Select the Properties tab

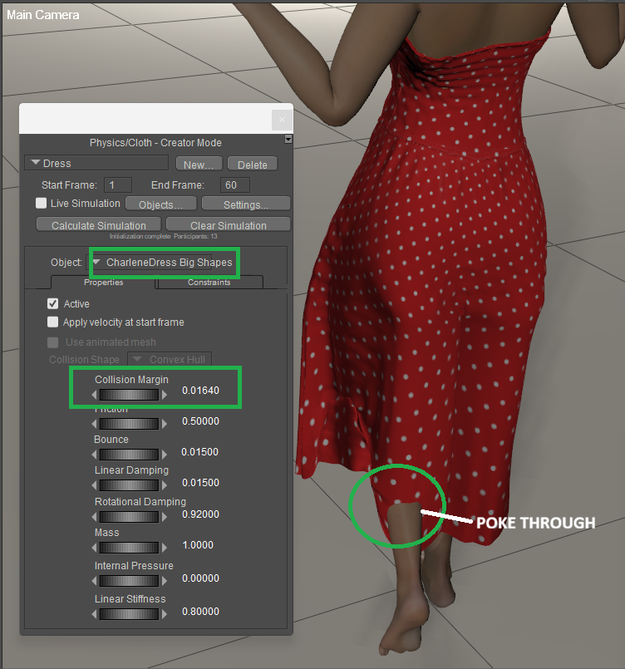[104, 283]
